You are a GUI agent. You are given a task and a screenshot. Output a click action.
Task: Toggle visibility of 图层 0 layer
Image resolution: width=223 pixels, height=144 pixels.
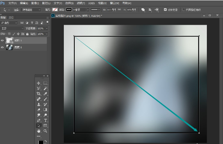pos(2,47)
